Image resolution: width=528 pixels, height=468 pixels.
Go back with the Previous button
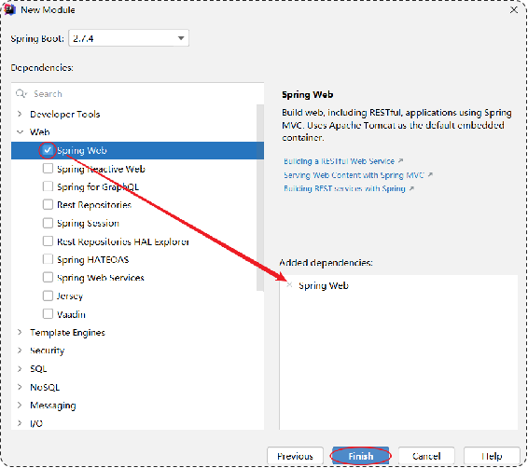click(x=296, y=456)
